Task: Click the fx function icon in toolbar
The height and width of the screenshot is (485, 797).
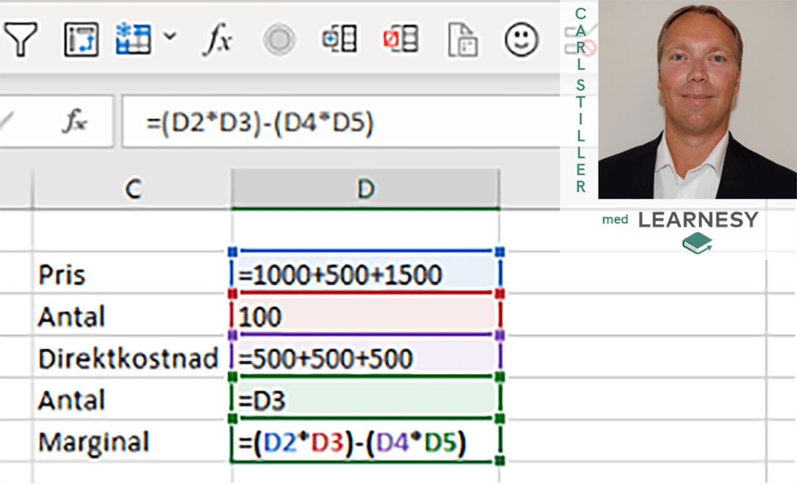Action: click(217, 41)
